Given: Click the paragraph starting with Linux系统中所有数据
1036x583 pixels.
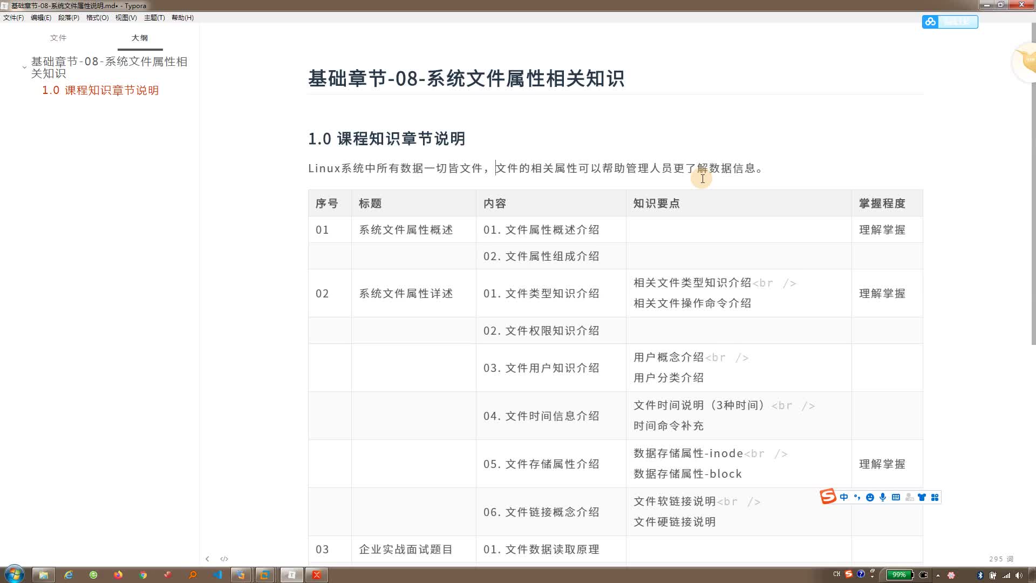Looking at the screenshot, I should point(536,168).
